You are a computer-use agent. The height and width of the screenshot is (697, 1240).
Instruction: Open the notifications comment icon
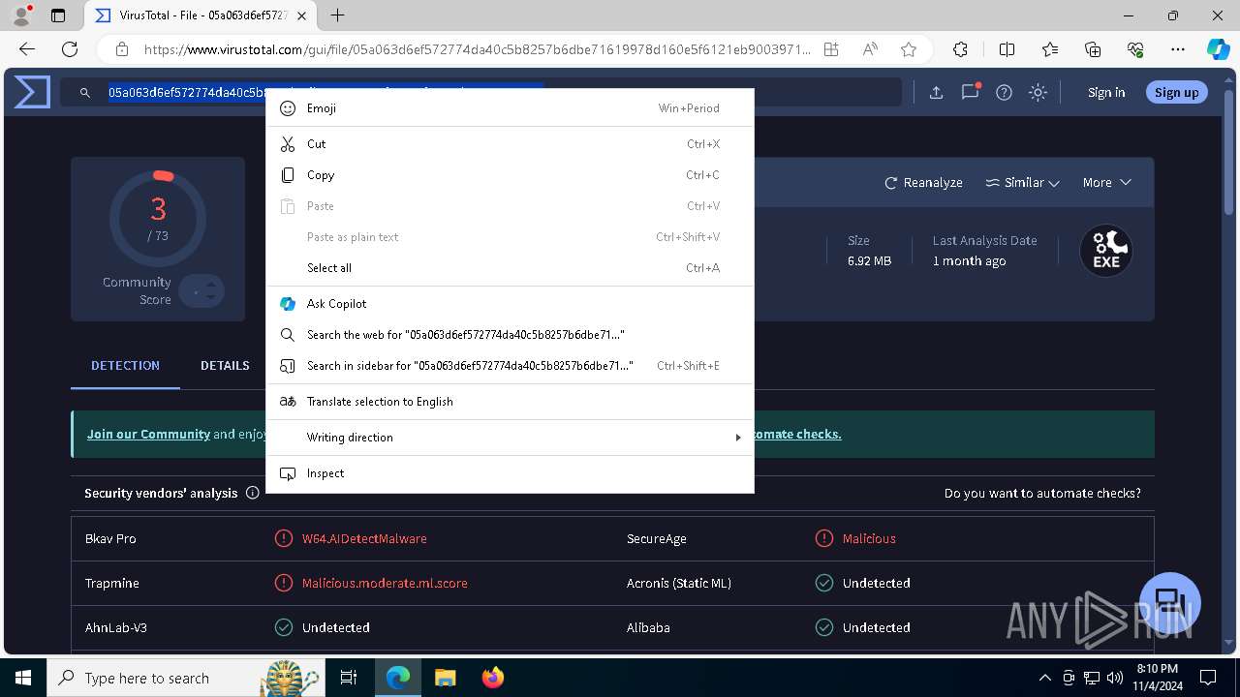pyautogui.click(x=970, y=92)
